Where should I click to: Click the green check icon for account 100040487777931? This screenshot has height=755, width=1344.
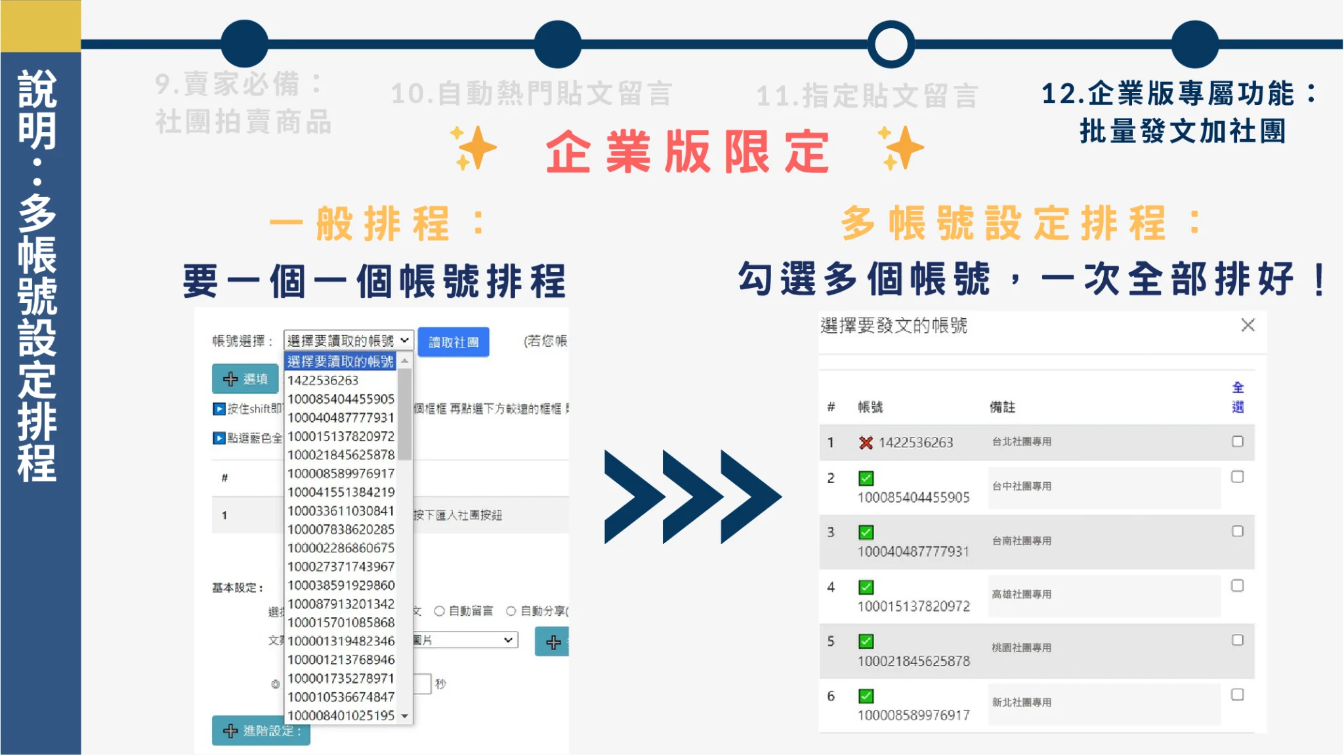[866, 532]
